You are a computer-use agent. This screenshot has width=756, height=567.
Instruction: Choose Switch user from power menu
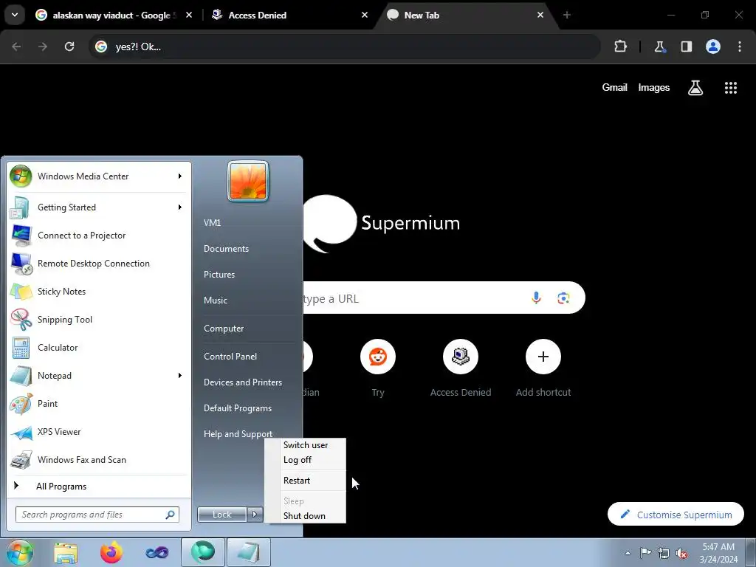[x=306, y=445]
